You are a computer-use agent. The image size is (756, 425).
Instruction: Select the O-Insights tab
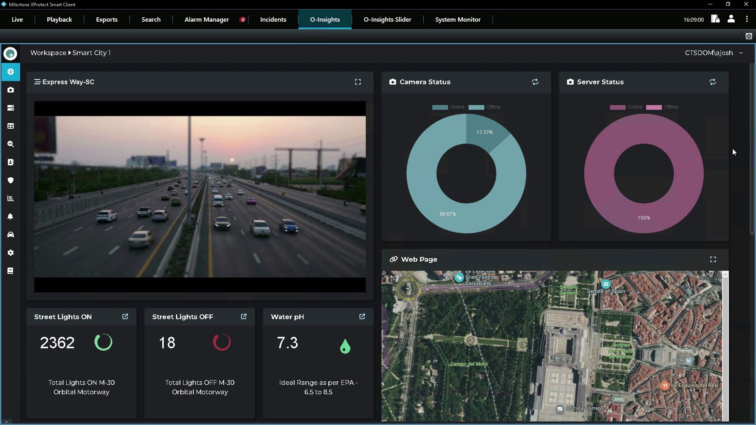325,19
